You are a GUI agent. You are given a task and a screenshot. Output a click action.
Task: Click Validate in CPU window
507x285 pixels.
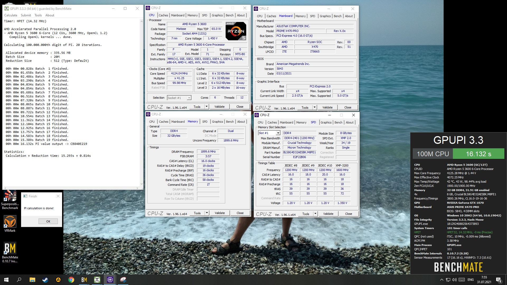[x=219, y=107]
